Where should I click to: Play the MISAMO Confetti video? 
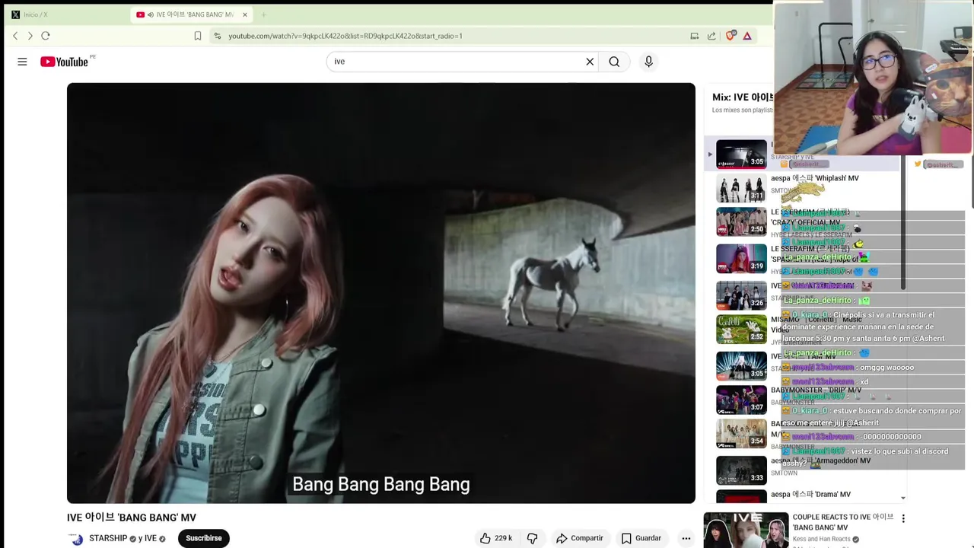coord(741,329)
